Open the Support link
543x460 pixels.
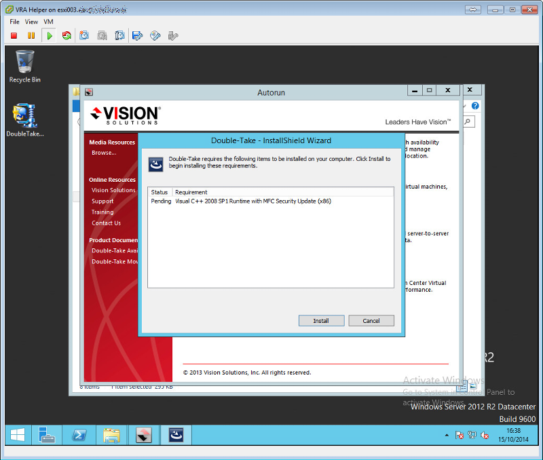point(102,201)
